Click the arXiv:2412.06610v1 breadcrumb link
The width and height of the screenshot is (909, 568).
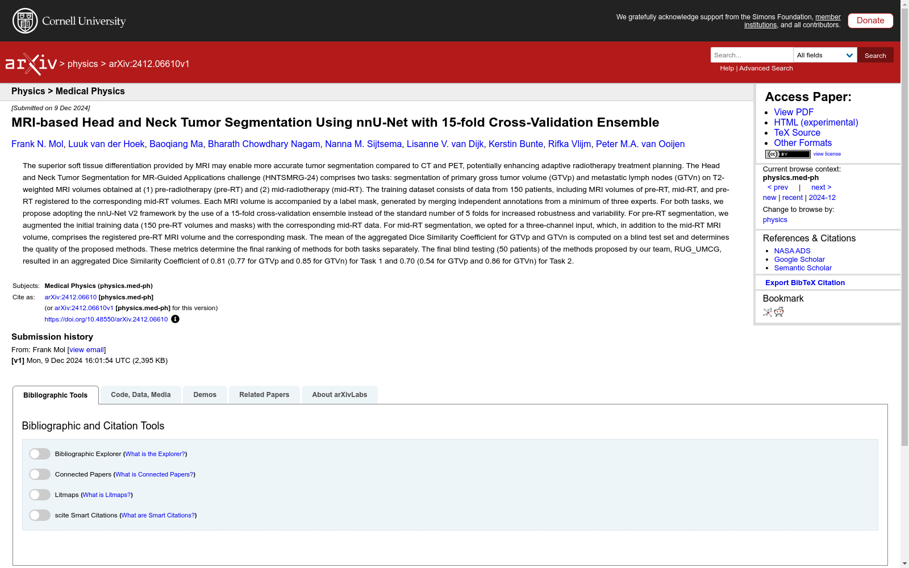click(x=149, y=64)
